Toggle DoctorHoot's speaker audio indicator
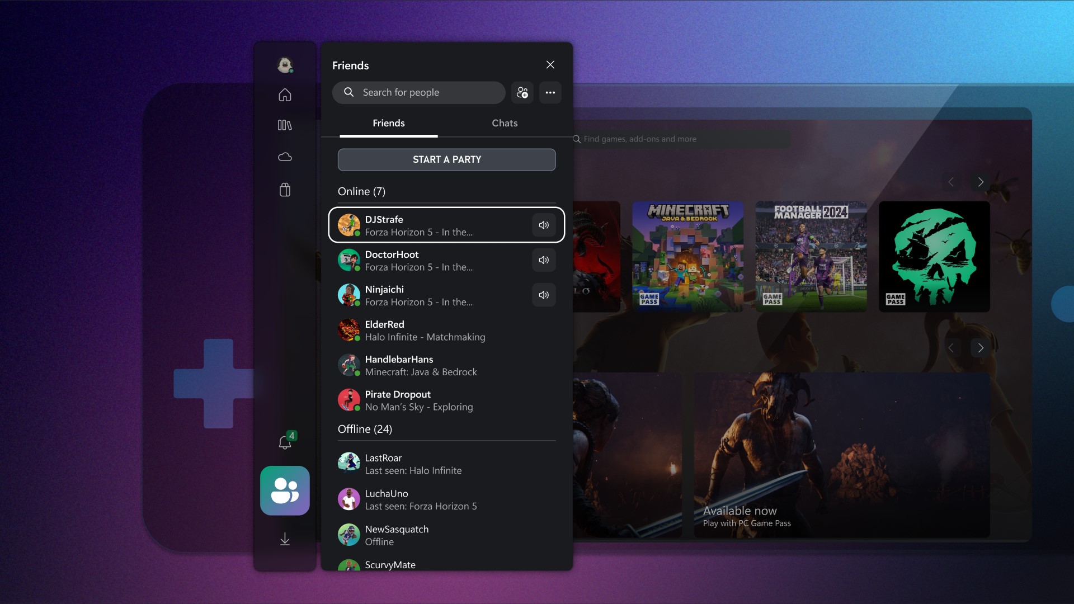 tap(543, 260)
